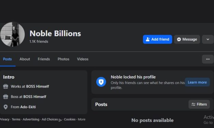Open Messenger chat with Message button

pos(187,39)
